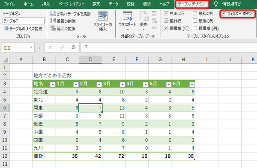Screen dimensions: 257x168
Task: Click the fx insert function icon
Action: coord(73,48)
